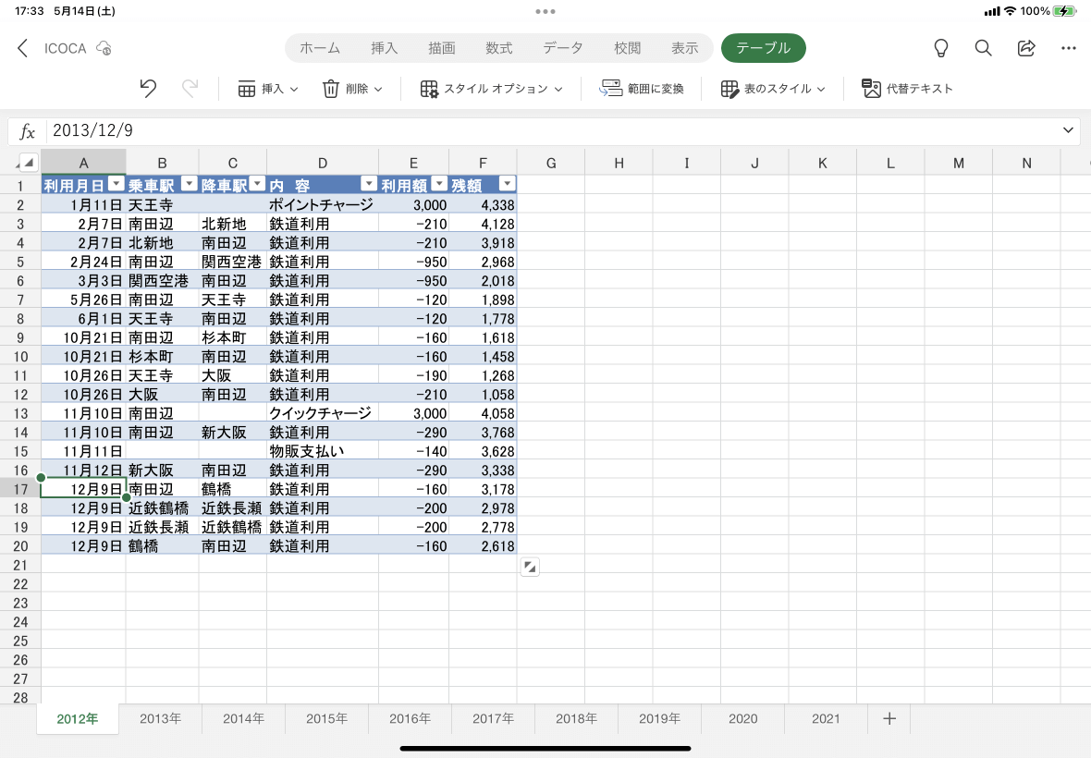Open the 利用額 filter dropdown
Viewport: 1091px width, 758px height.
[439, 184]
